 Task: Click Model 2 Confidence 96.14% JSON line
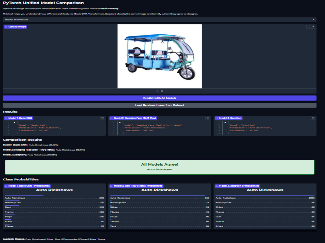tap(139, 131)
